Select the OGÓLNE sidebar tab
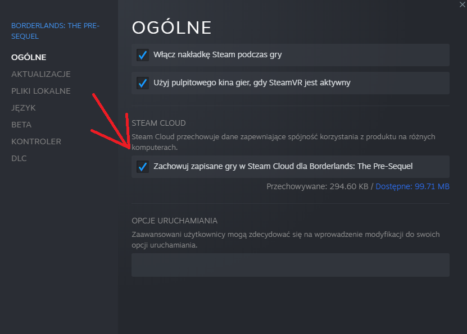467x334 pixels. [x=29, y=57]
